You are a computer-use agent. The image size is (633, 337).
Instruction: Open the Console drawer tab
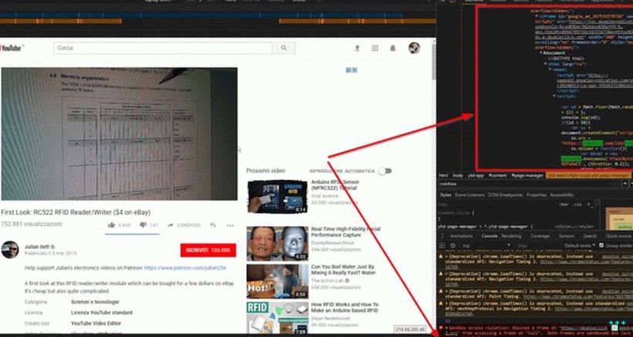tap(490, 236)
